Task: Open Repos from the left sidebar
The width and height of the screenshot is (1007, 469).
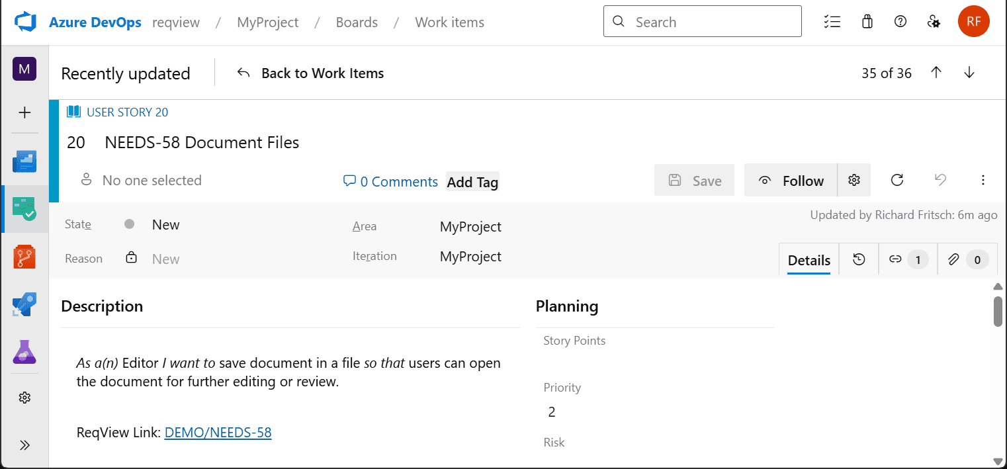Action: pyautogui.click(x=24, y=257)
